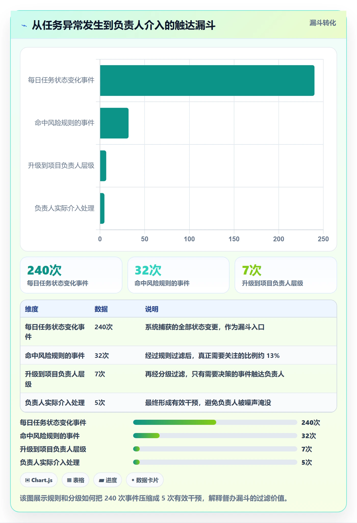Click table cell 再经分级过滤，只有需要决策的事件触达负责人
This screenshot has width=357, height=523.
click(x=214, y=374)
